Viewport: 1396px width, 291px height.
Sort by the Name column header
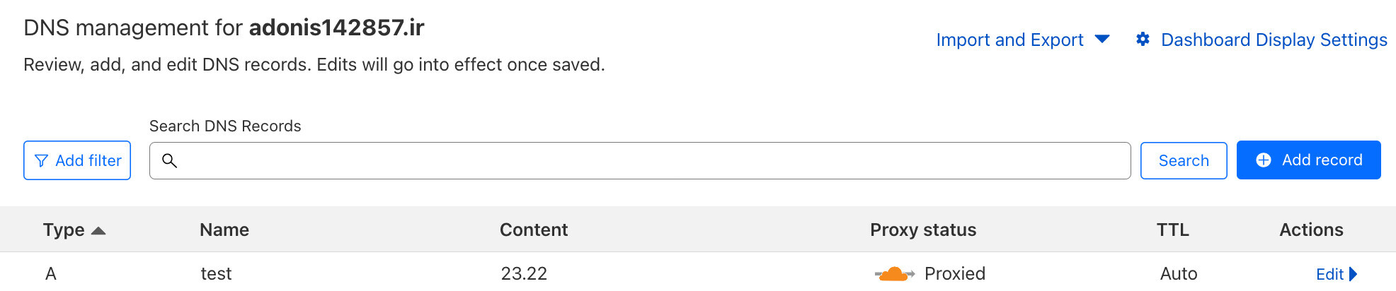click(224, 230)
